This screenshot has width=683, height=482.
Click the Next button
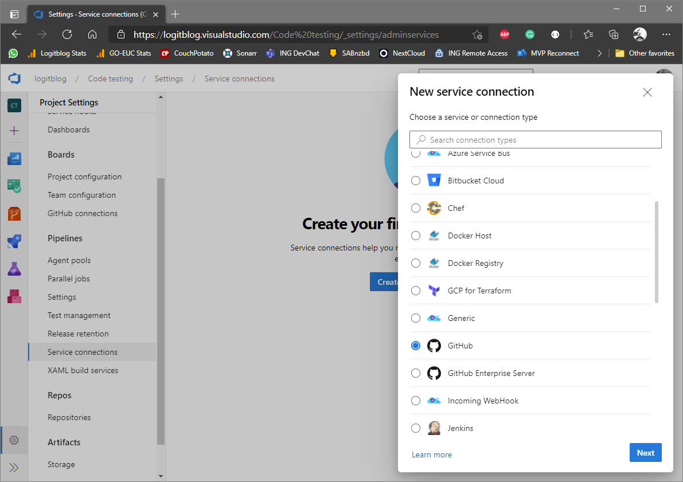646,453
